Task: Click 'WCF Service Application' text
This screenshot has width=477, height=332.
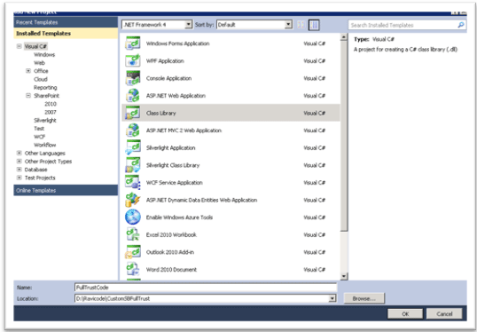Action: pyautogui.click(x=175, y=183)
